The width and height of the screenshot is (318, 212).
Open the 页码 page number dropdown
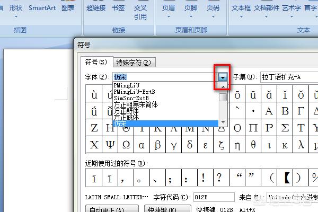213,11
